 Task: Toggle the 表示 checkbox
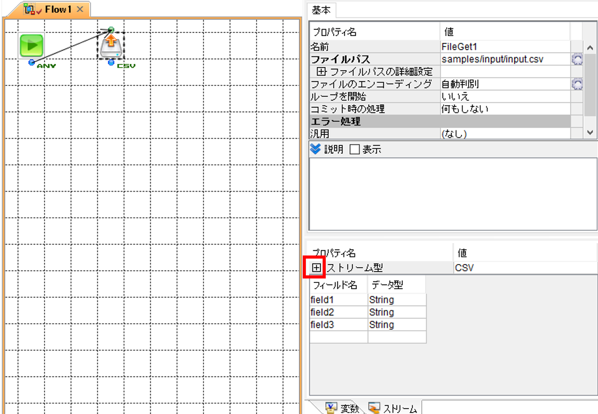click(x=355, y=149)
